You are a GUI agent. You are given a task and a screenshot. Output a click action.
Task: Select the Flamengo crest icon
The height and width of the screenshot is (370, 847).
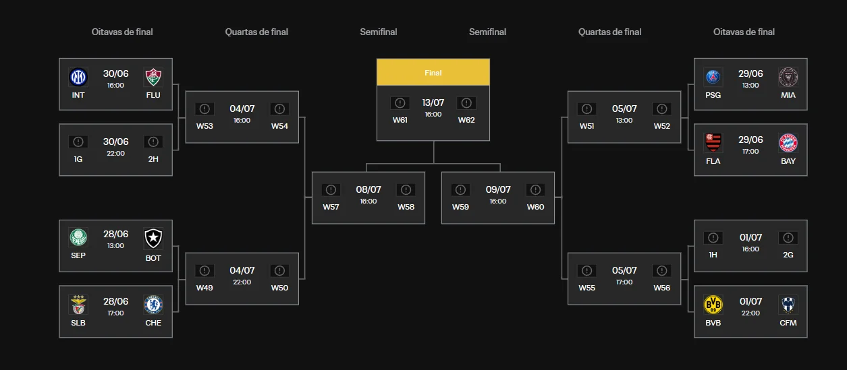coord(713,142)
